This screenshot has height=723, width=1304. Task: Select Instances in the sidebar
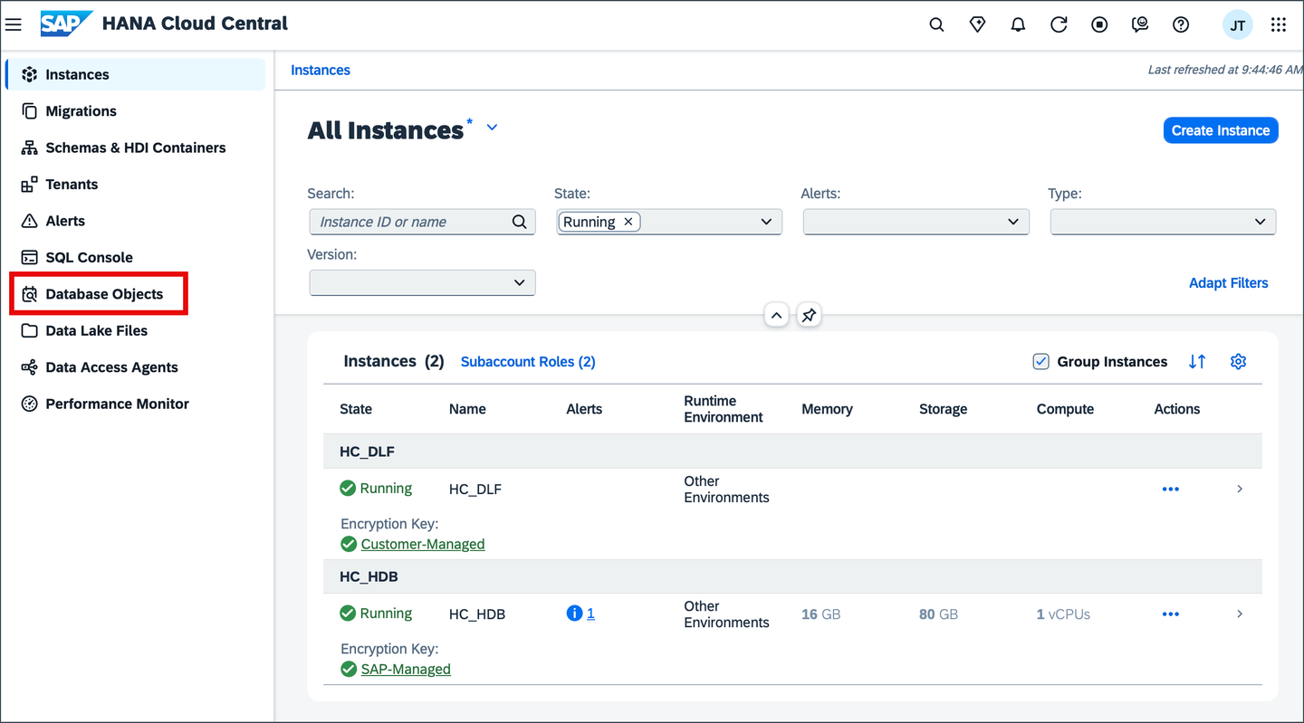click(136, 74)
